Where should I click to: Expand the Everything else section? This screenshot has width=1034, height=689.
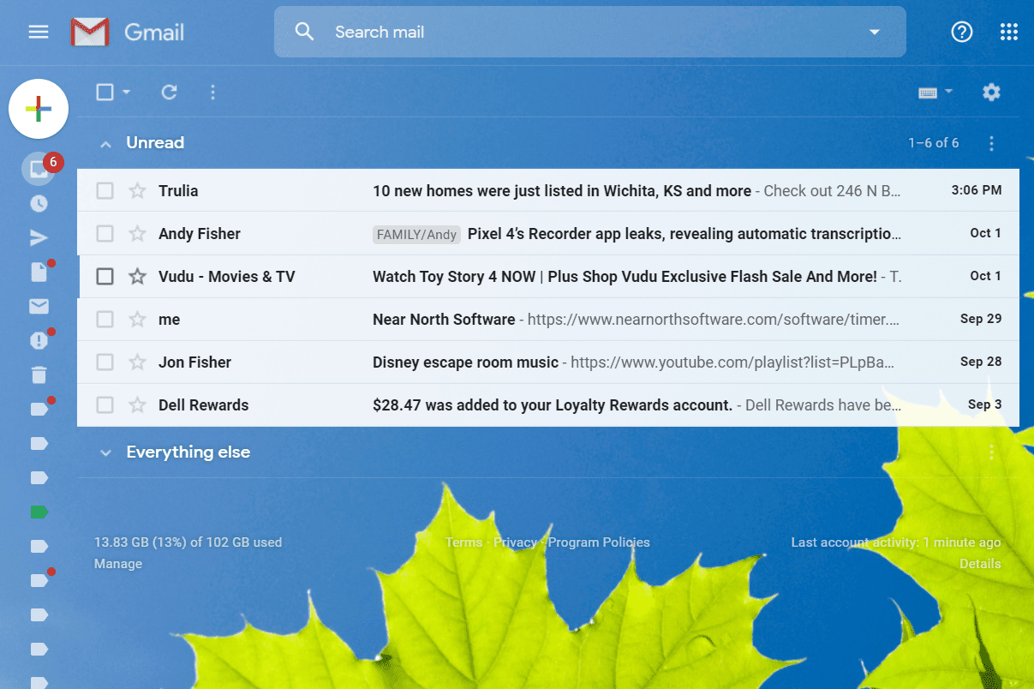105,452
